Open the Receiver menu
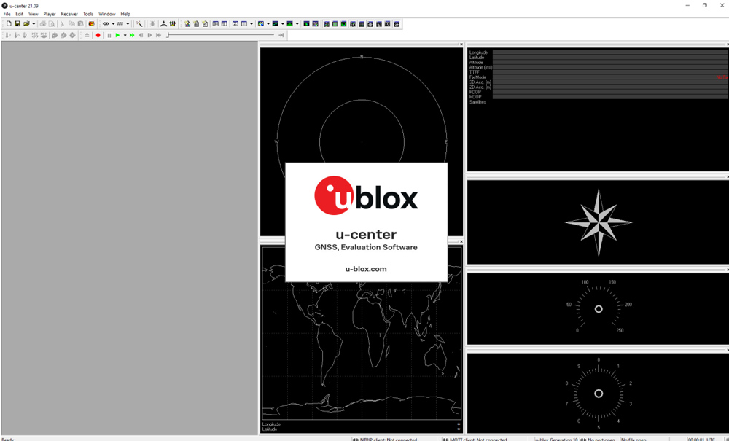The image size is (729, 441). coord(69,14)
